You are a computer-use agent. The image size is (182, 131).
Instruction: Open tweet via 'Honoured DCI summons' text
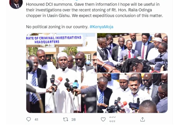[x=50, y=4]
